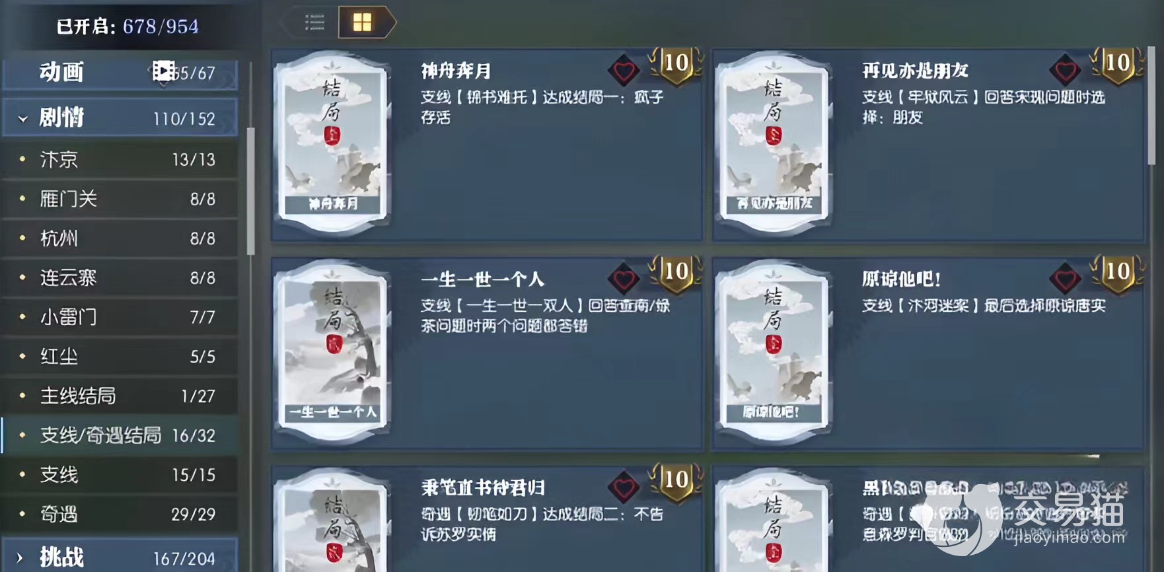Select the grid view icon
This screenshot has width=1164, height=572.
363,22
